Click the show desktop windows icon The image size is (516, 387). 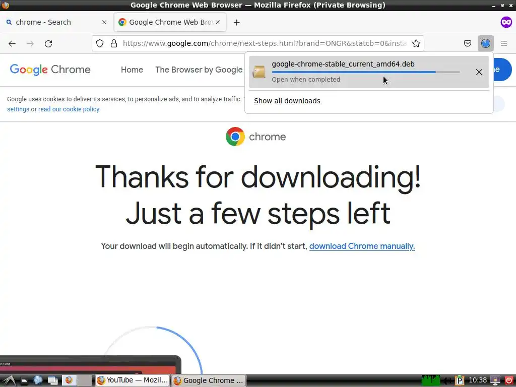tap(52, 380)
